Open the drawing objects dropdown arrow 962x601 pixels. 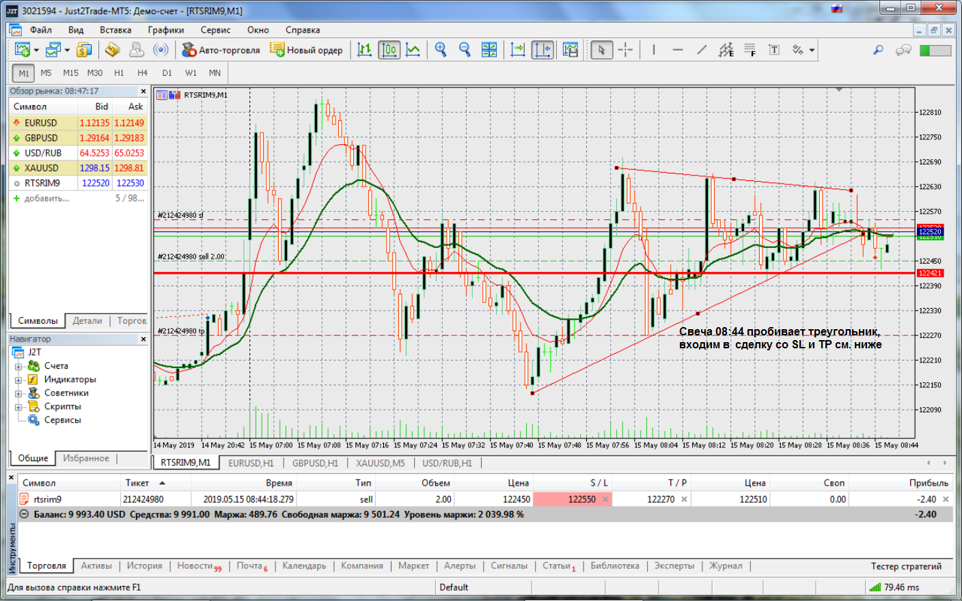(x=812, y=50)
